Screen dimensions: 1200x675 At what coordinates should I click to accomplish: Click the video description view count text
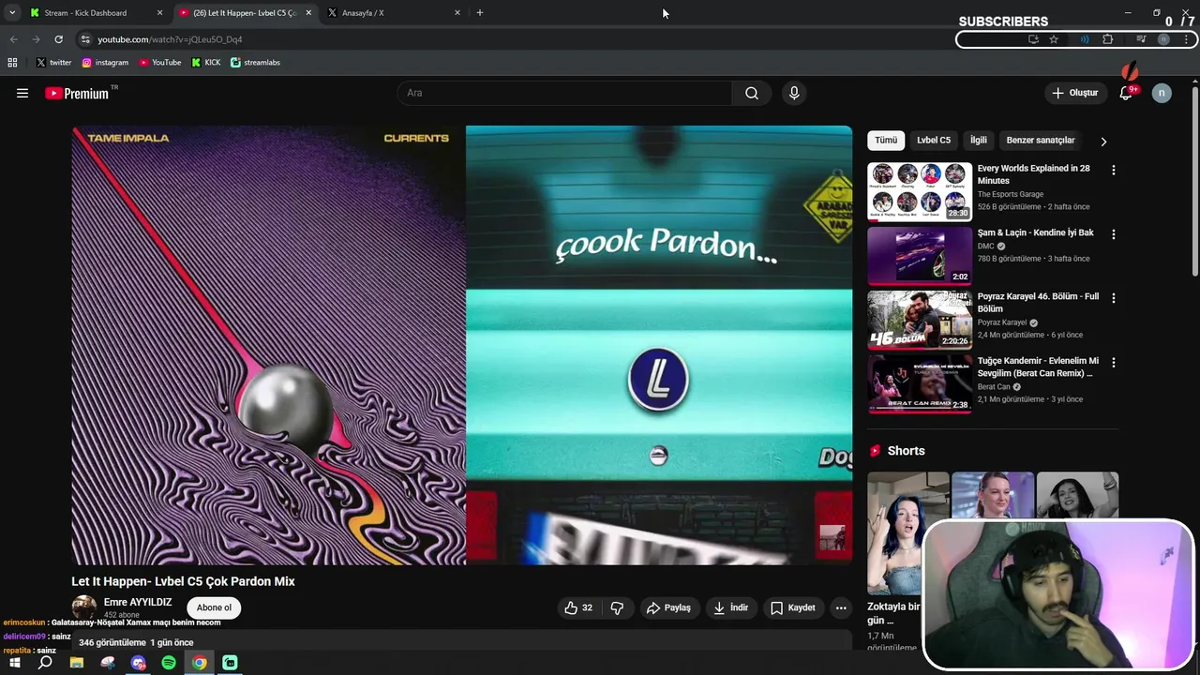pos(112,643)
